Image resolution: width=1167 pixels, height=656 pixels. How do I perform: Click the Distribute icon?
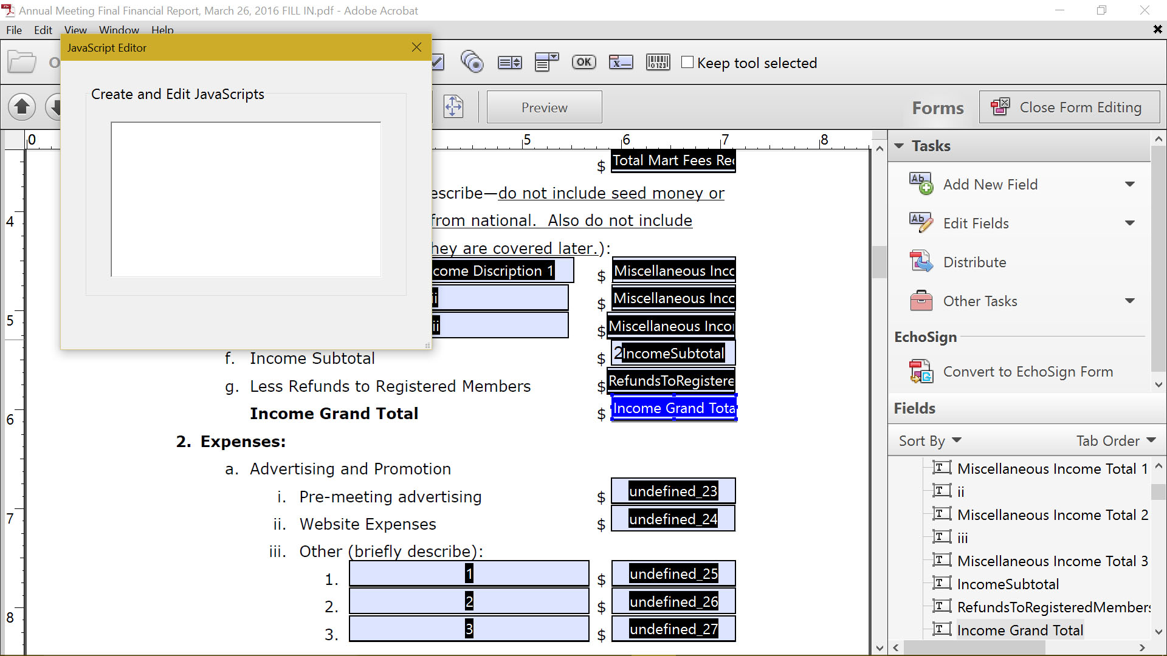[x=921, y=261]
